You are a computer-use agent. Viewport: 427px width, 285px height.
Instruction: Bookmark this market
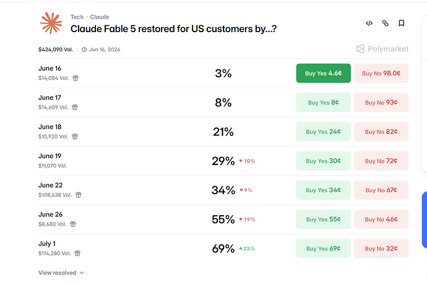[x=401, y=23]
